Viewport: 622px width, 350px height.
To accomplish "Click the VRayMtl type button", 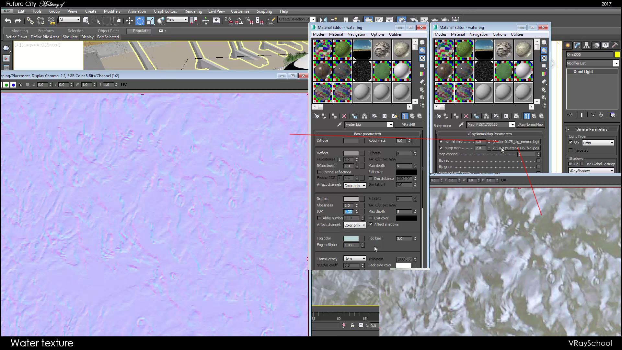I will (x=409, y=124).
